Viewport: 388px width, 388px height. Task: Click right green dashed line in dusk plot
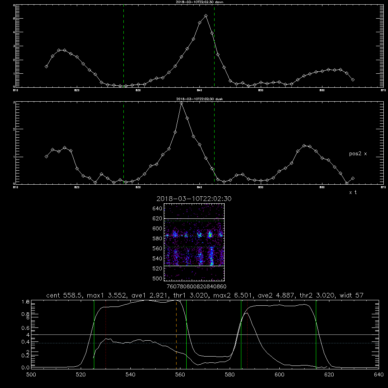214,143
